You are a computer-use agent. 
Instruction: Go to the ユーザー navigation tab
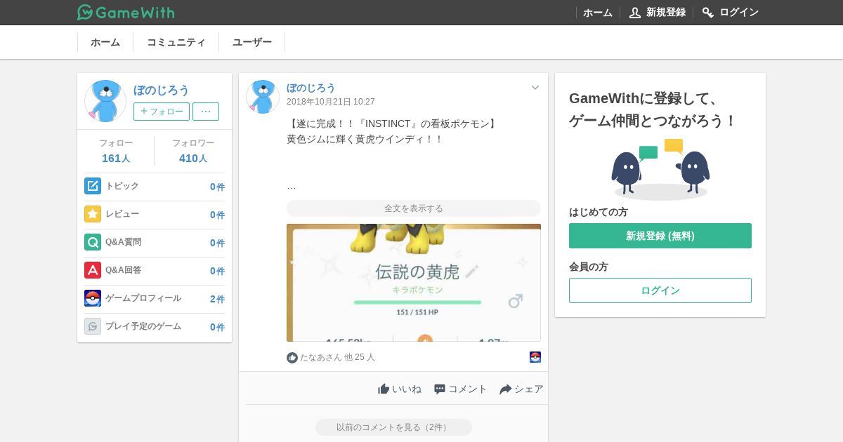point(252,42)
